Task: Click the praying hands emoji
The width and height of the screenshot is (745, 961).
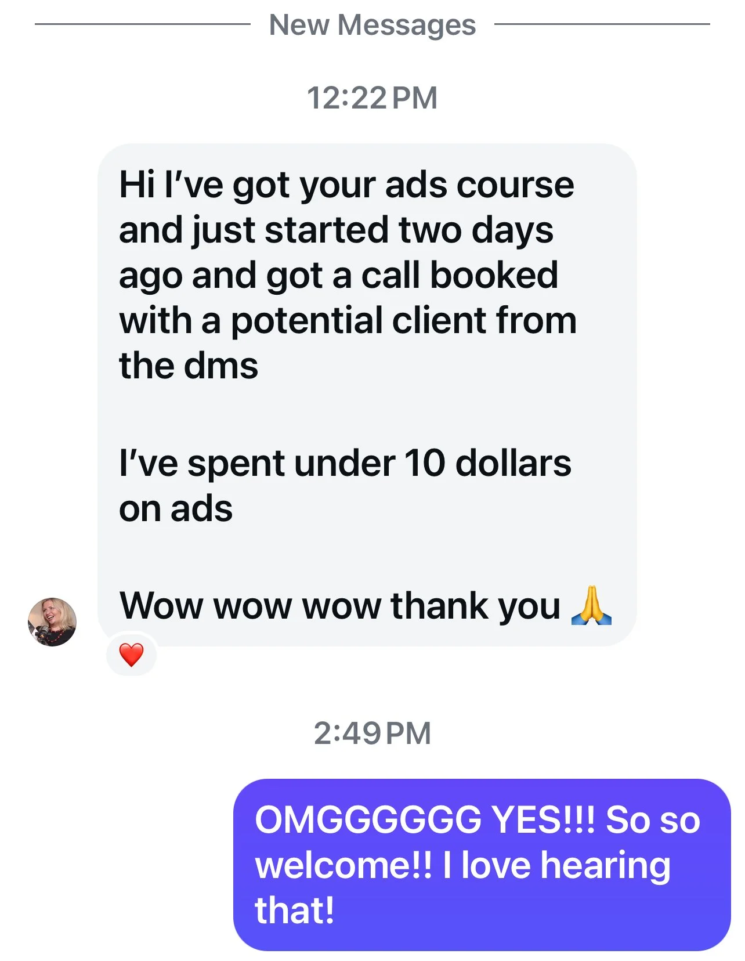Action: pyautogui.click(x=591, y=605)
